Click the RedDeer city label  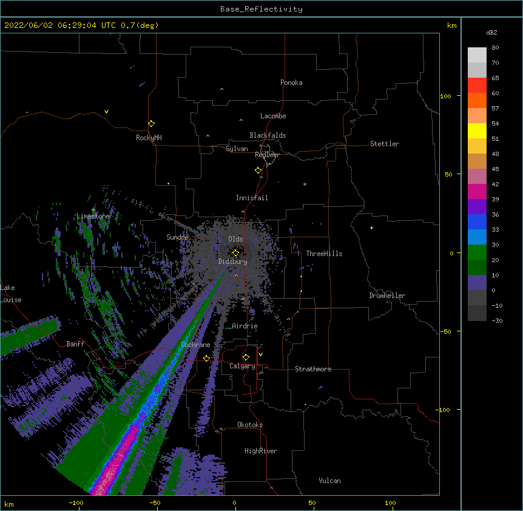point(267,155)
